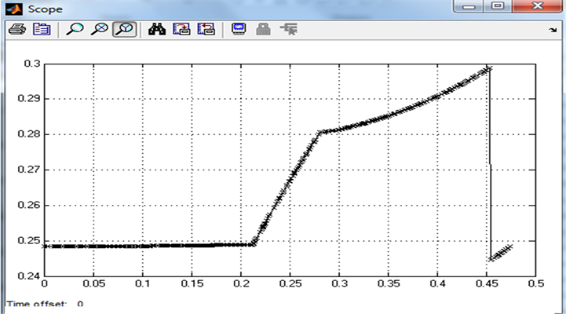
Task: Activate the Zoom X-axis tool
Action: coord(100,30)
